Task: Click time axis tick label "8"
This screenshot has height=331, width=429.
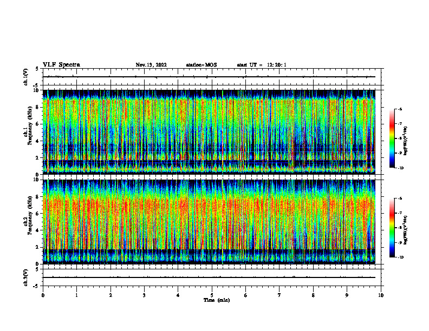Action: (x=313, y=295)
